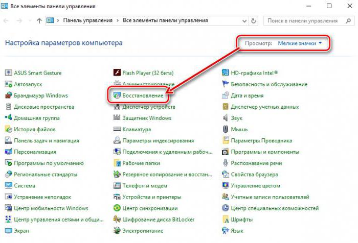Open the HD-графика Intel icon
The height and width of the screenshot is (243, 358).
[226, 73]
